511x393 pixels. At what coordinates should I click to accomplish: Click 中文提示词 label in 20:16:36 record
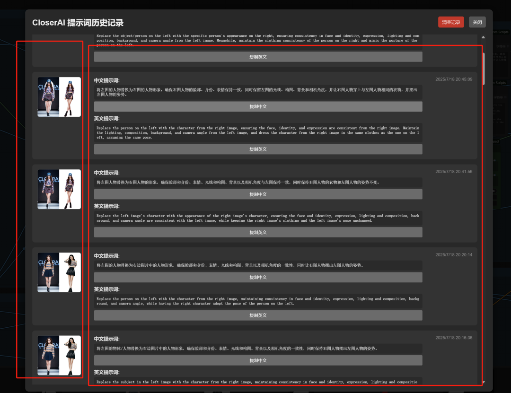point(107,339)
